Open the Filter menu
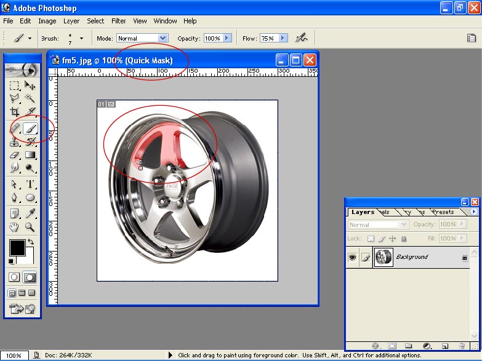The width and height of the screenshot is (482, 361). tap(119, 21)
